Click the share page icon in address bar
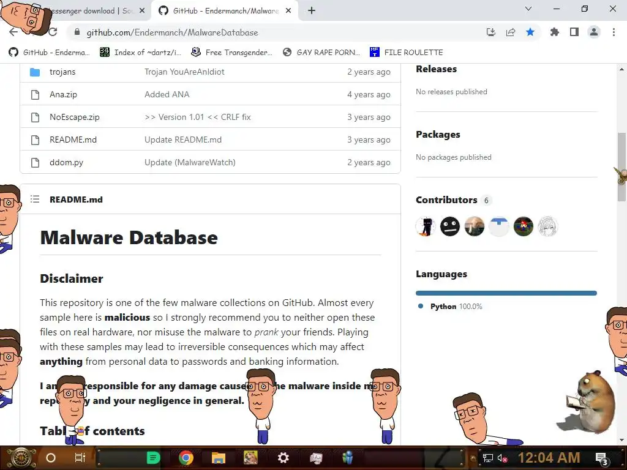The height and width of the screenshot is (470, 627). pyautogui.click(x=511, y=32)
